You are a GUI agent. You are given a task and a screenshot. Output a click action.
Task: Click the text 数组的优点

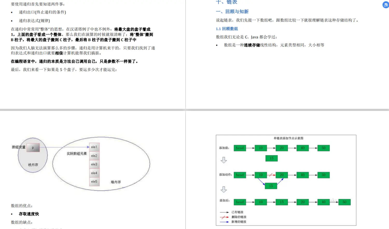pos(22,206)
